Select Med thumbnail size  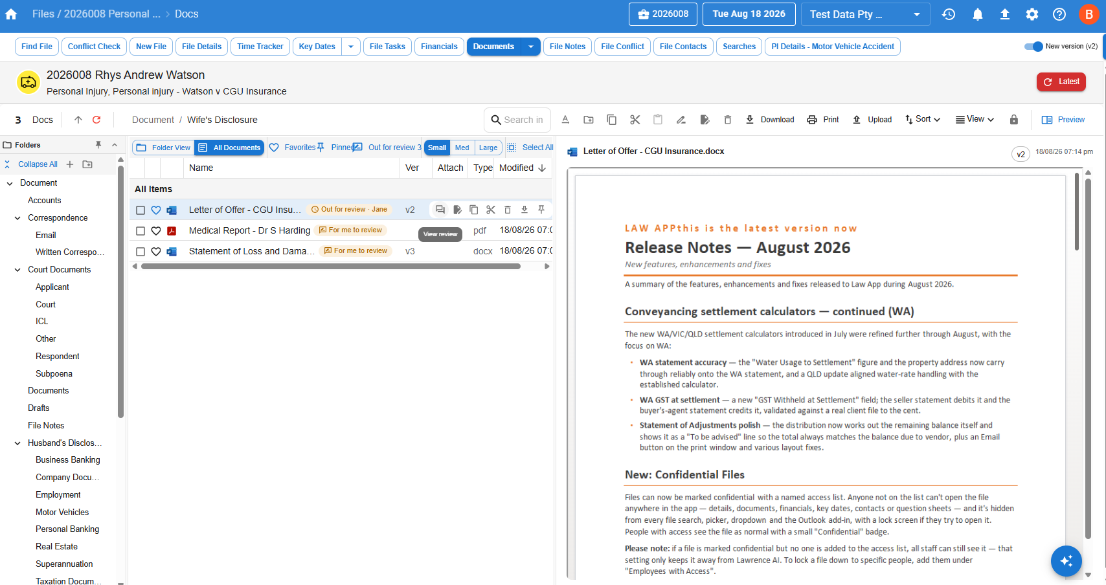coord(462,148)
